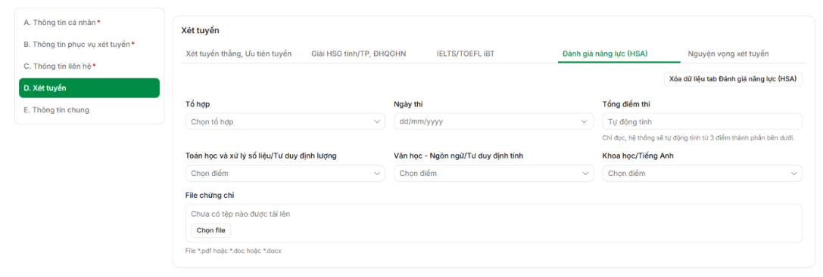Click the Ngày thi field label
Screen dimensions: 823x277
click(x=408, y=104)
